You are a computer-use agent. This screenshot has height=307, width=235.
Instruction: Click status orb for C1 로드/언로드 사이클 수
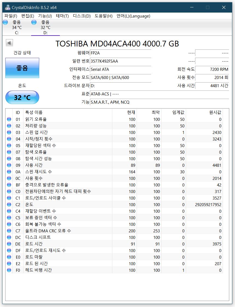tap(9, 198)
